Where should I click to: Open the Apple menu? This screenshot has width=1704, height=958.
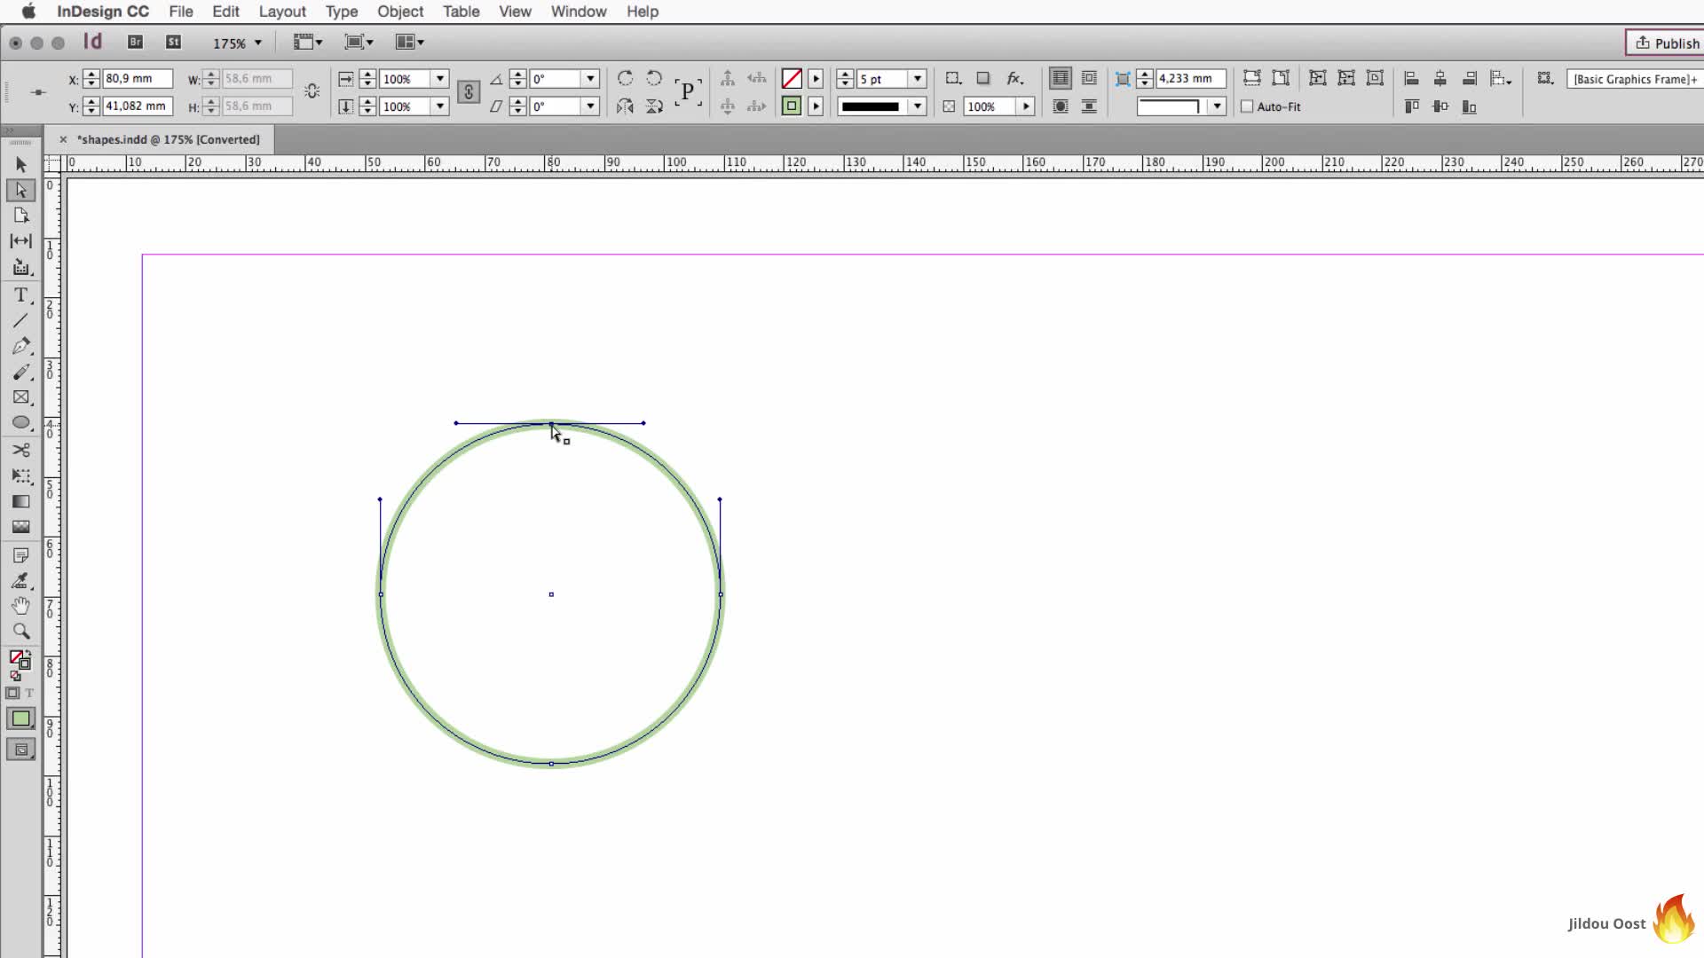tap(28, 12)
